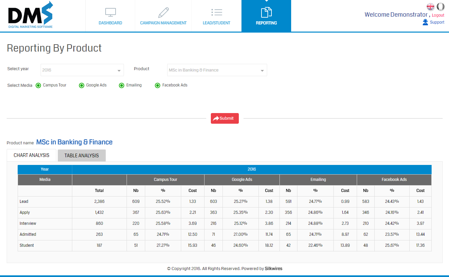Click the Support headset icon

pyautogui.click(x=425, y=22)
